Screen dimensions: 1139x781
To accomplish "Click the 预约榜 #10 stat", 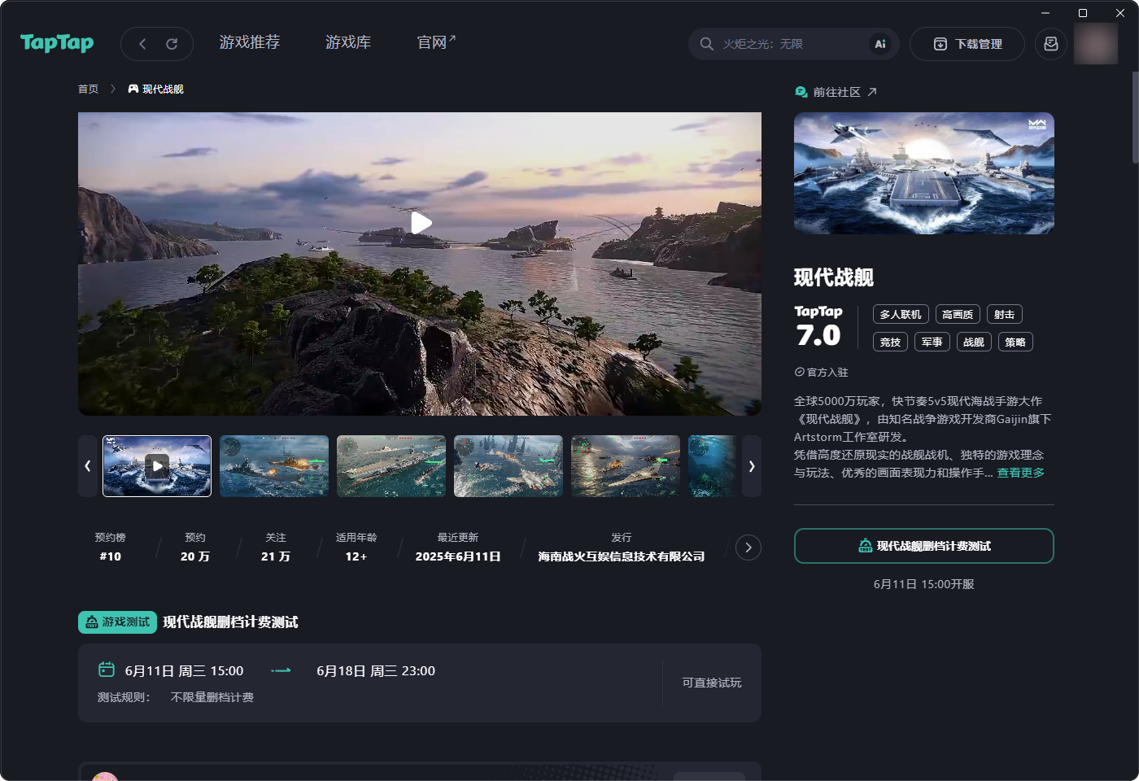I will (110, 548).
